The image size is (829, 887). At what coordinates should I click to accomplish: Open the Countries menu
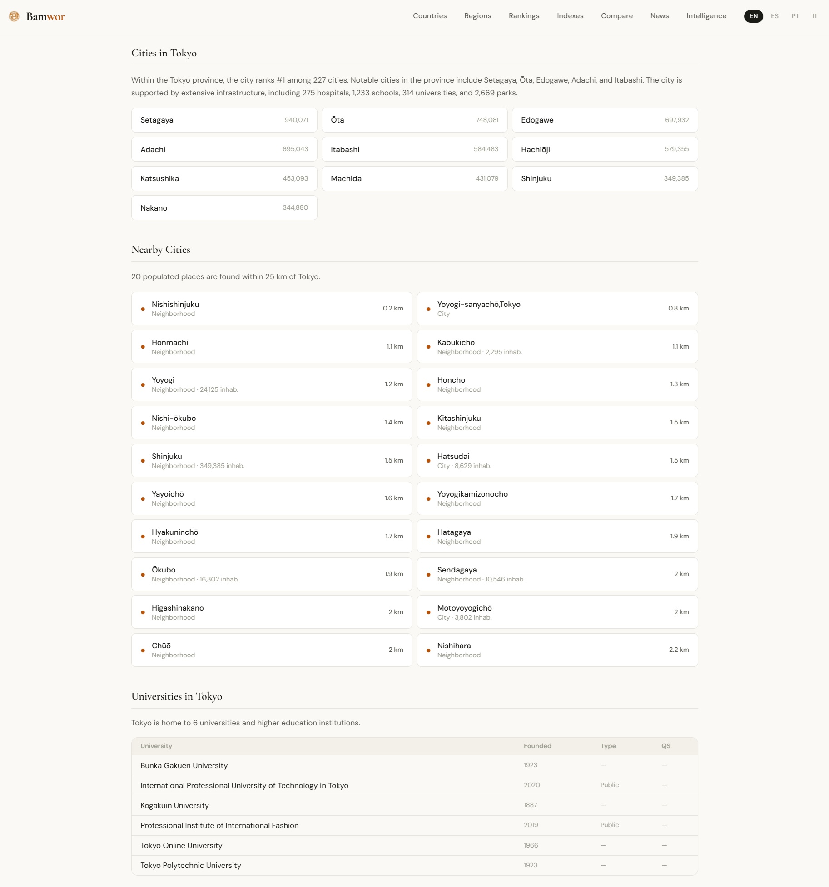(x=429, y=16)
